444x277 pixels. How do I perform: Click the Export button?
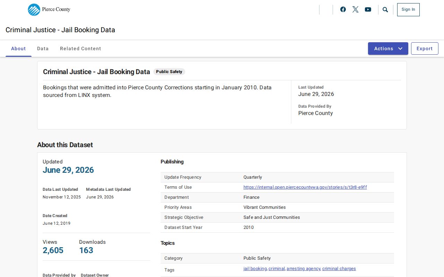(x=425, y=48)
